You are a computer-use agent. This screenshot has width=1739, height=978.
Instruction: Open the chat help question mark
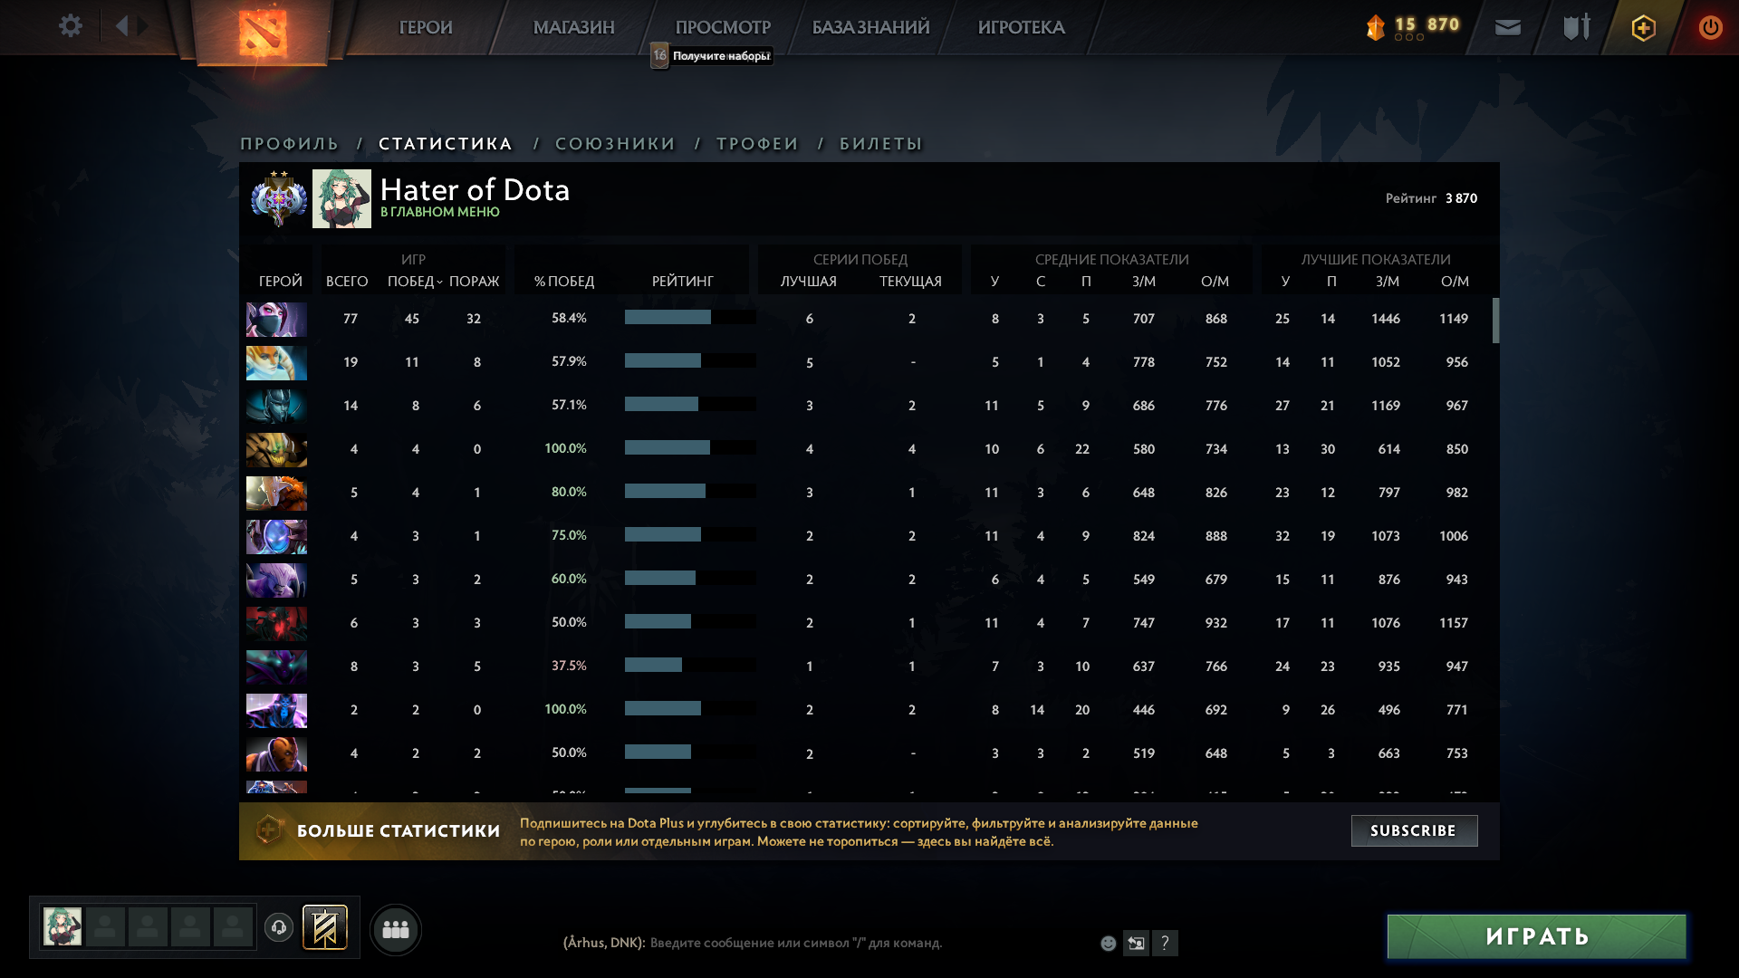point(1165,944)
